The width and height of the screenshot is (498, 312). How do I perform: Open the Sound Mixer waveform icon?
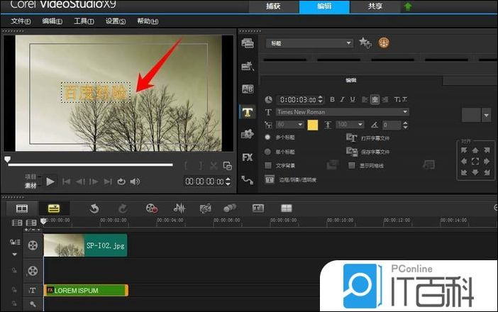(179, 208)
